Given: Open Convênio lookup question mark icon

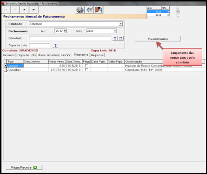Looking at the screenshot, I should point(115,38).
